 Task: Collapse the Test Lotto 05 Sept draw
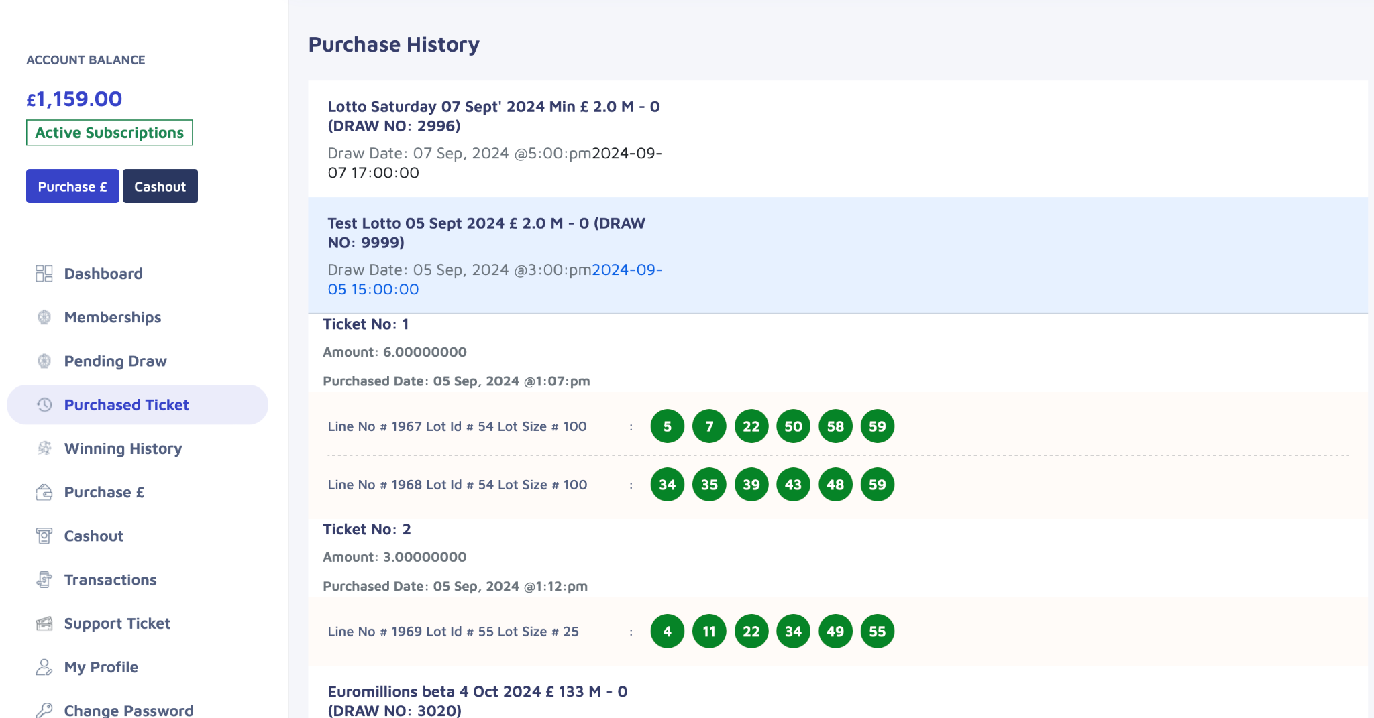pyautogui.click(x=486, y=233)
